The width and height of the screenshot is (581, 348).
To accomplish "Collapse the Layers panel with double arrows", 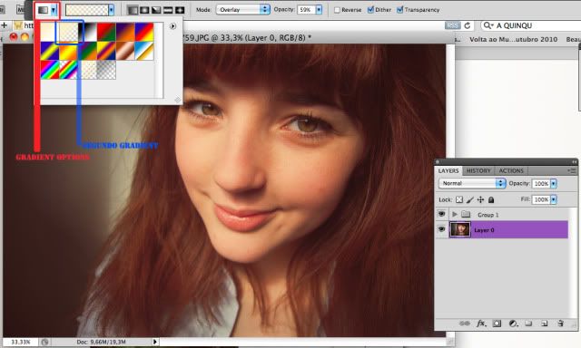I will (x=574, y=161).
